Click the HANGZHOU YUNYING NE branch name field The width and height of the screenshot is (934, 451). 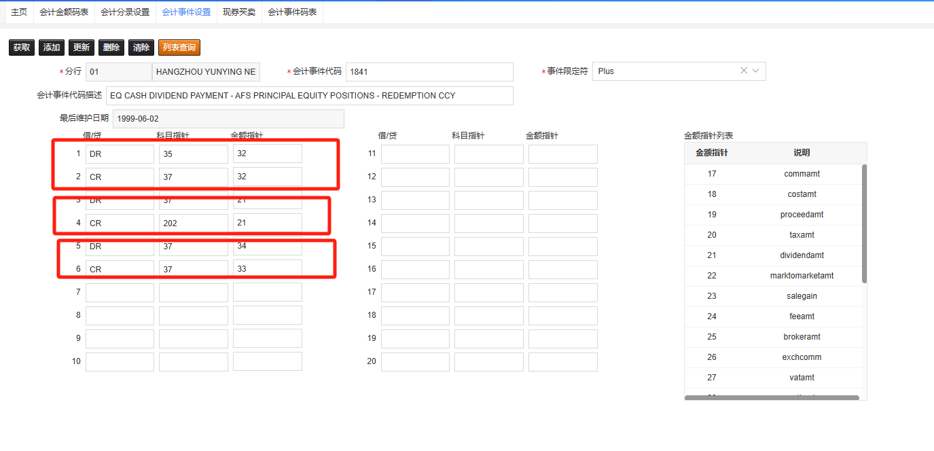(206, 71)
